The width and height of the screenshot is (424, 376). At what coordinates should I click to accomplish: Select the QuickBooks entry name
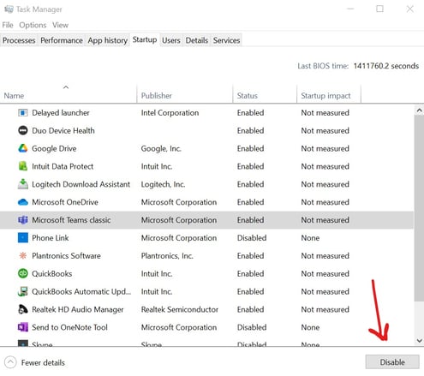[x=52, y=273]
